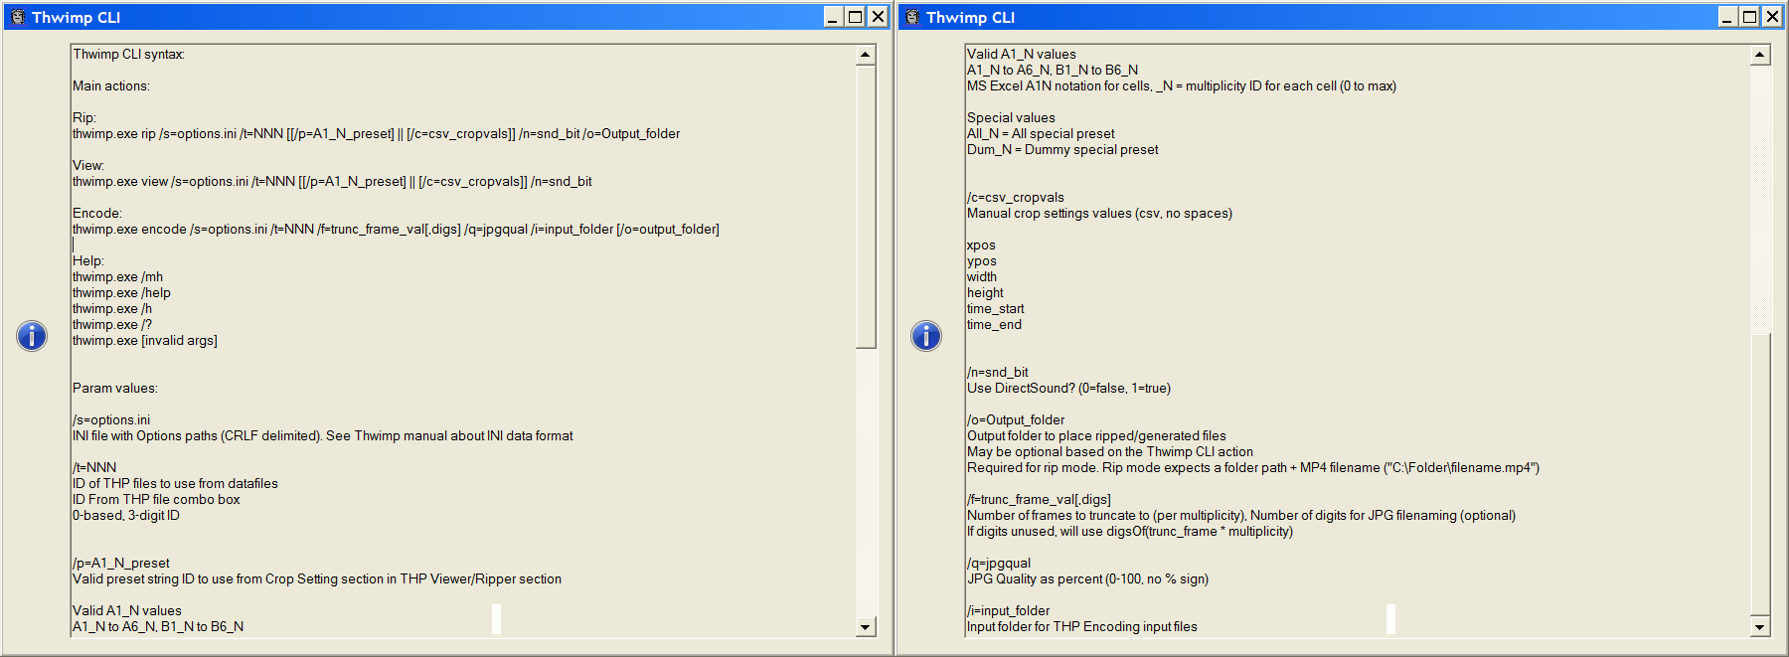Click "ID of THP files to use from datafiles"
1789x657 pixels.
tap(175, 484)
